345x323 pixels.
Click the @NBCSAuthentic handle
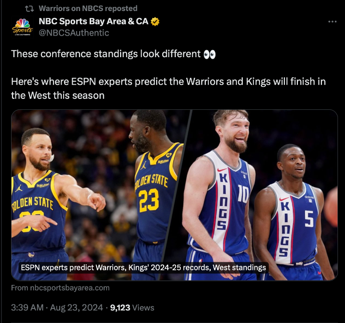point(74,33)
